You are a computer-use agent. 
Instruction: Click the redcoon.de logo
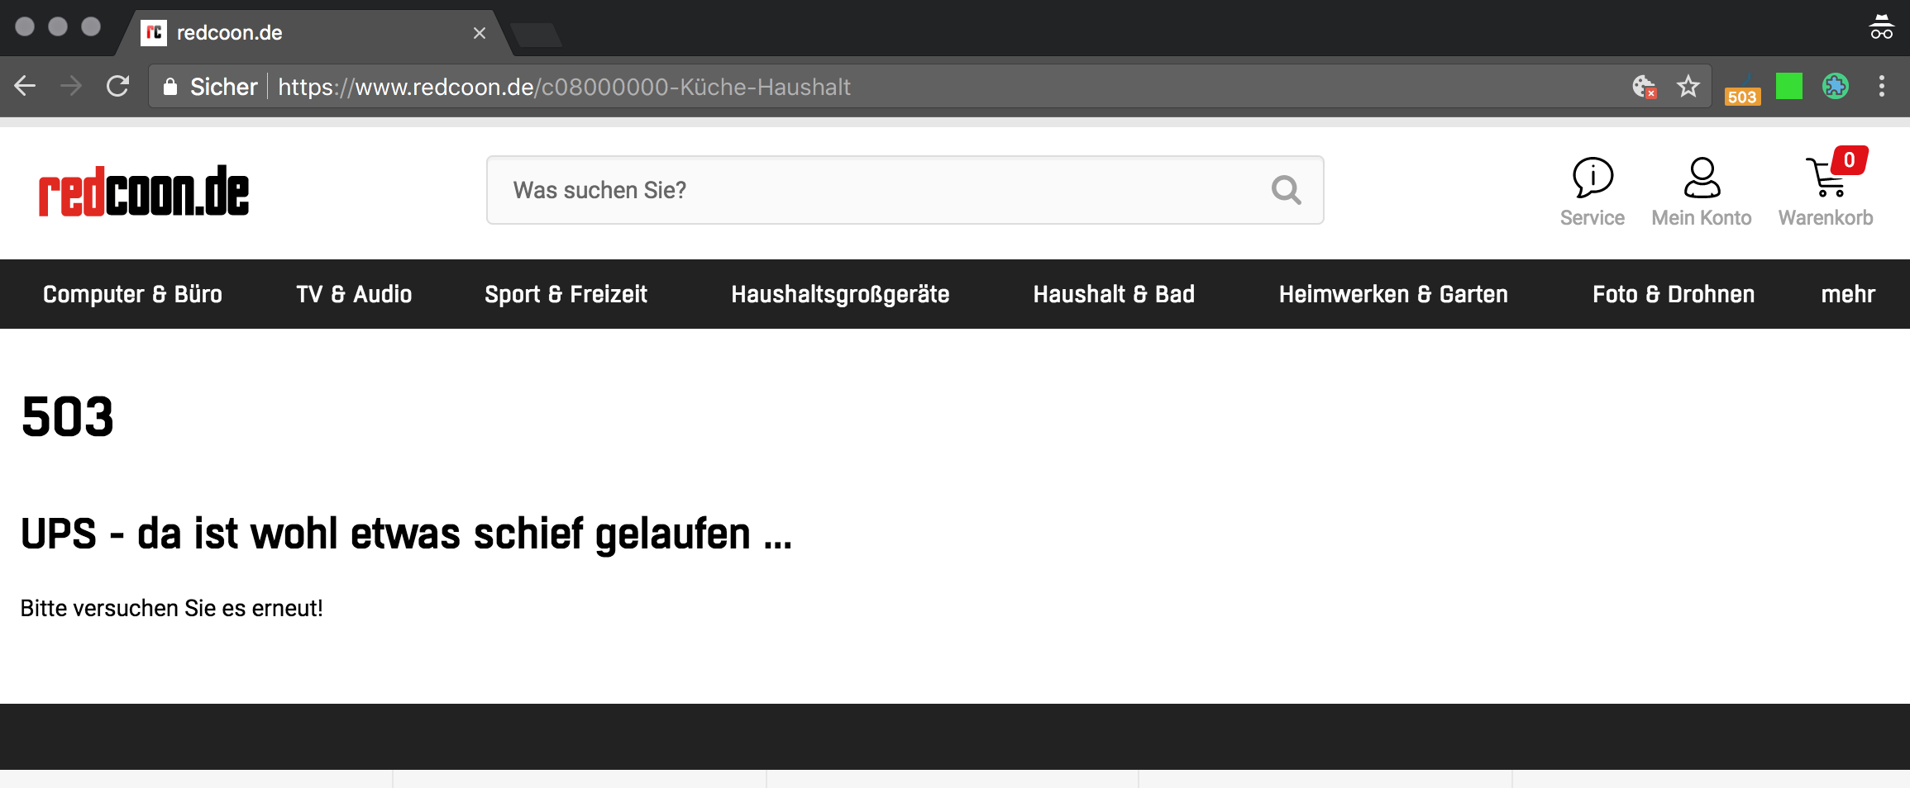(x=144, y=192)
